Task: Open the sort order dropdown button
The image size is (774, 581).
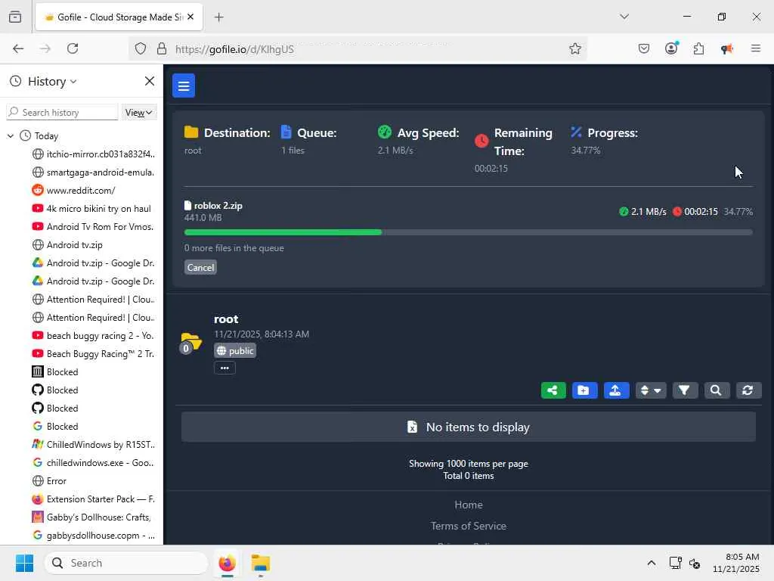Action: [x=651, y=390]
